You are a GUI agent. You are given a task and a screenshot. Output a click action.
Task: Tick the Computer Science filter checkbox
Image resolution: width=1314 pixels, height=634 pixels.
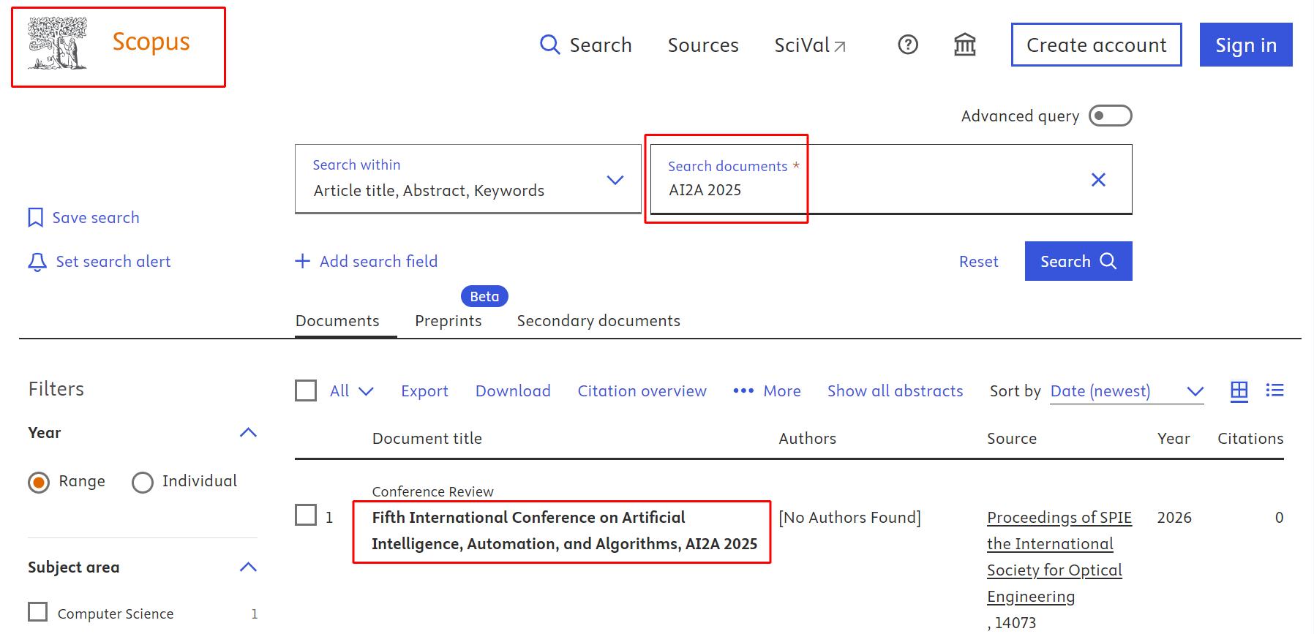[x=38, y=612]
